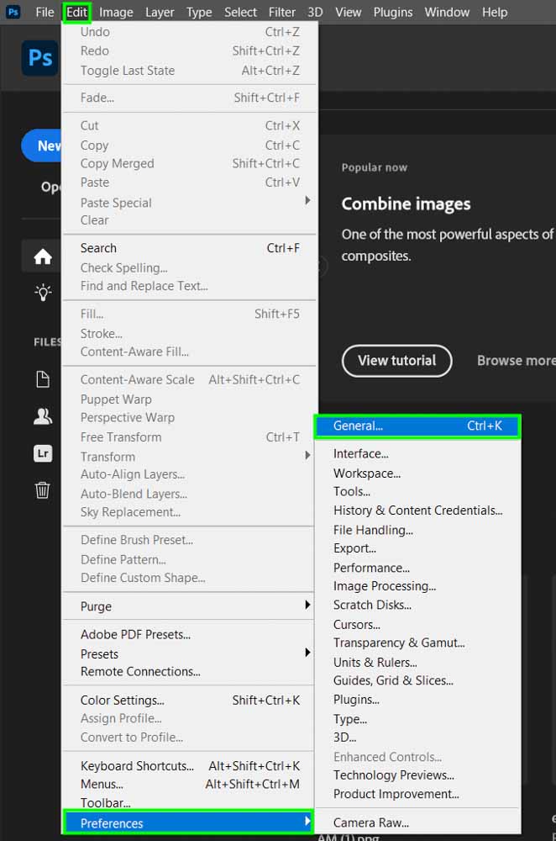Open Lightroom photos Lr icon
This screenshot has height=841, width=556.
43,453
